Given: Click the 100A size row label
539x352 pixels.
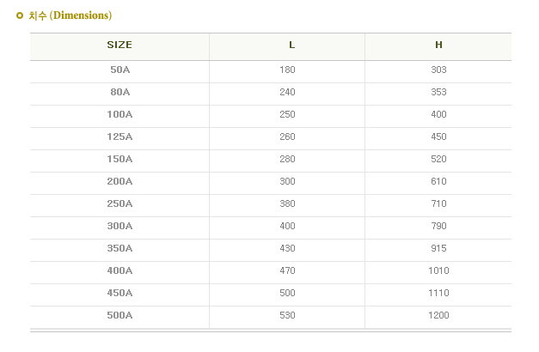Looking at the screenshot, I should point(119,114).
